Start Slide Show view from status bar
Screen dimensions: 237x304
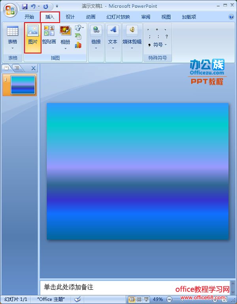pos(146,299)
